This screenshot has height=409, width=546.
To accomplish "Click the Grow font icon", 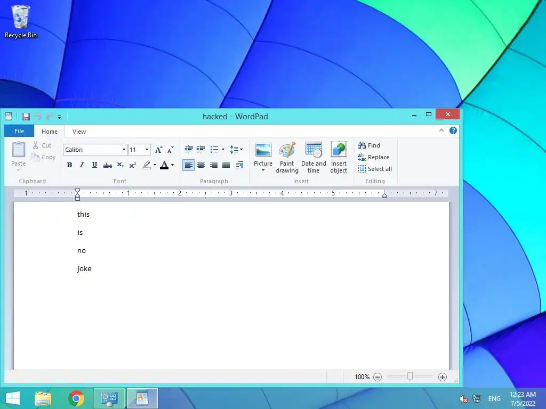I will [158, 150].
